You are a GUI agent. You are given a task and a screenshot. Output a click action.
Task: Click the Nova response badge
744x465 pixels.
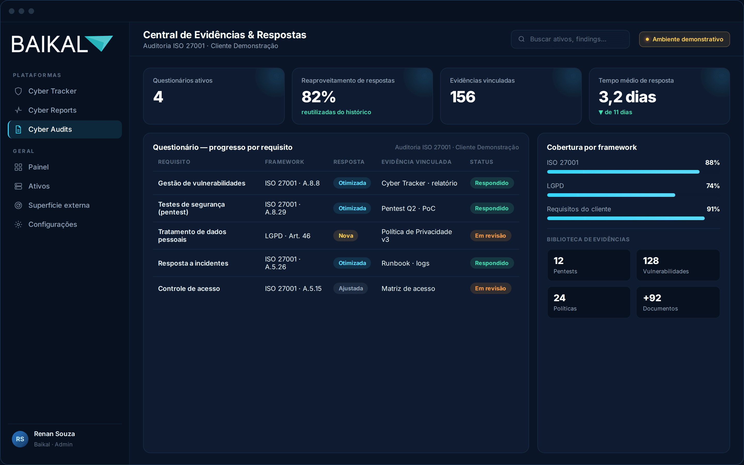(x=346, y=236)
